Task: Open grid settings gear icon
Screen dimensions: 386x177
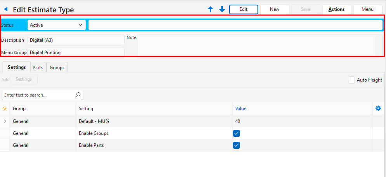Action: 378,109
